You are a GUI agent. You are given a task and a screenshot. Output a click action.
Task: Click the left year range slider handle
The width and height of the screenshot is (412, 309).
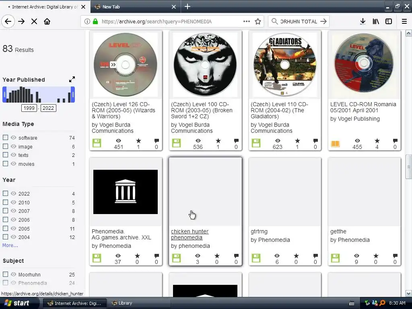[x=4, y=95]
